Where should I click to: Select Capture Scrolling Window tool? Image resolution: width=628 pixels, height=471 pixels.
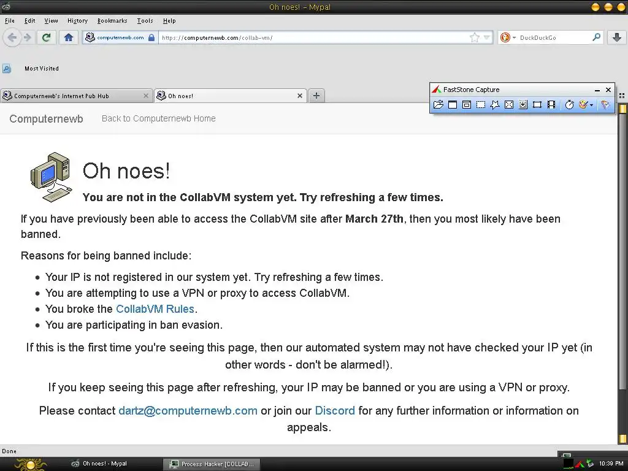click(x=523, y=104)
